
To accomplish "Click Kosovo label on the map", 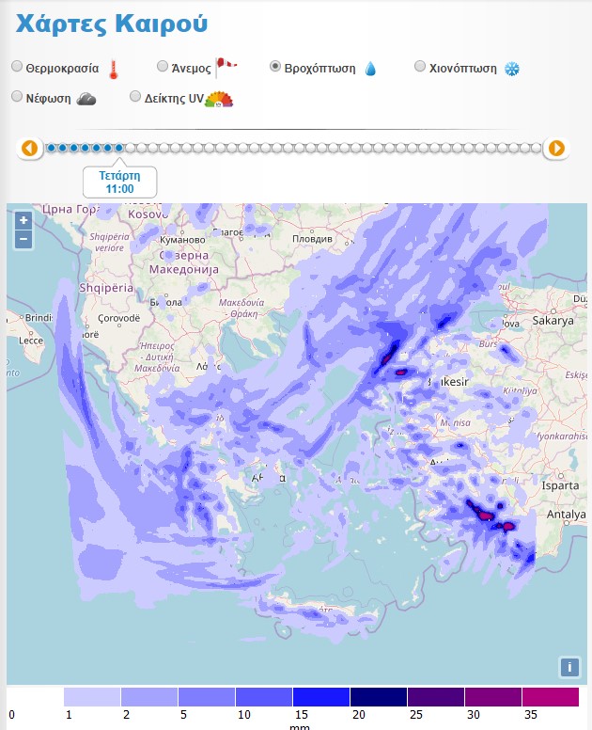I will pos(148,214).
